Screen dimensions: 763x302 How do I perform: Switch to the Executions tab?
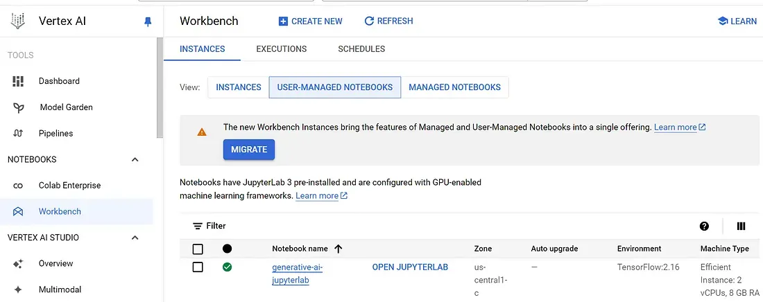281,49
